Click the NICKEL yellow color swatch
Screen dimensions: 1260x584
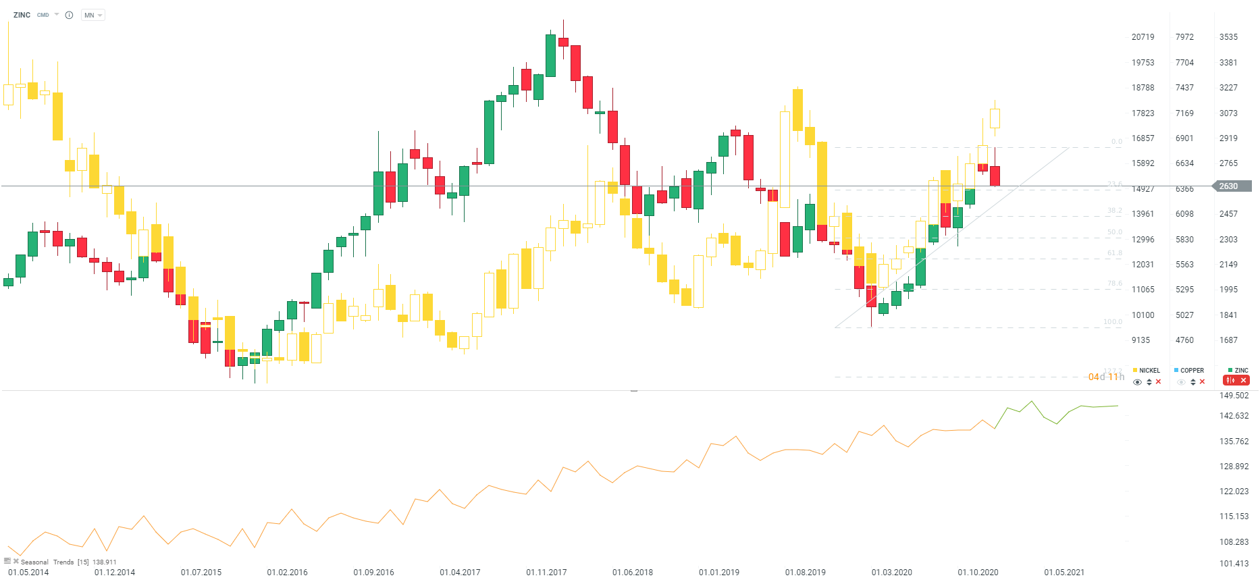[1135, 370]
